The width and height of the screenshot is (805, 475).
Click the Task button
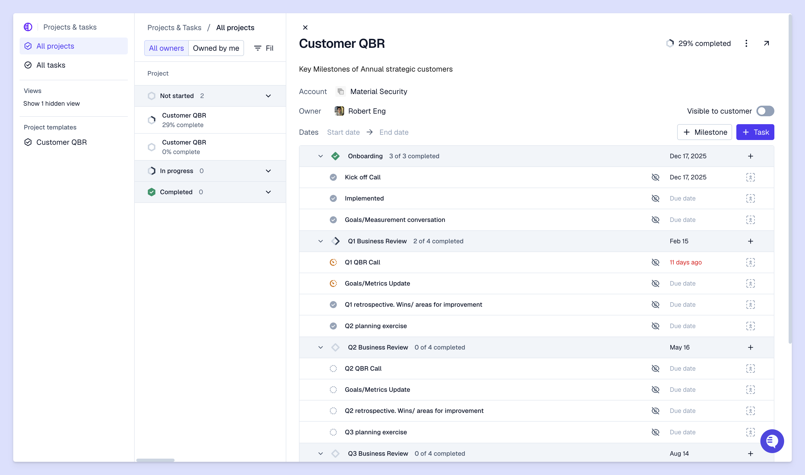click(755, 132)
